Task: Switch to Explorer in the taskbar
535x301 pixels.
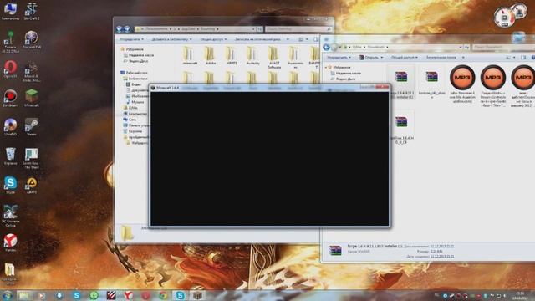Action: (x=23, y=295)
